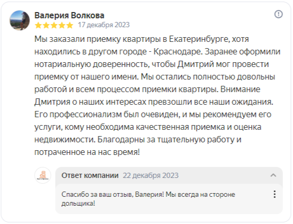Collapse the company reply with the chevron
Image resolution: width=293 pixels, height=224 pixels.
coord(274,175)
